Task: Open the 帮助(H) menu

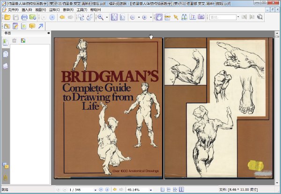Action: click(96, 10)
